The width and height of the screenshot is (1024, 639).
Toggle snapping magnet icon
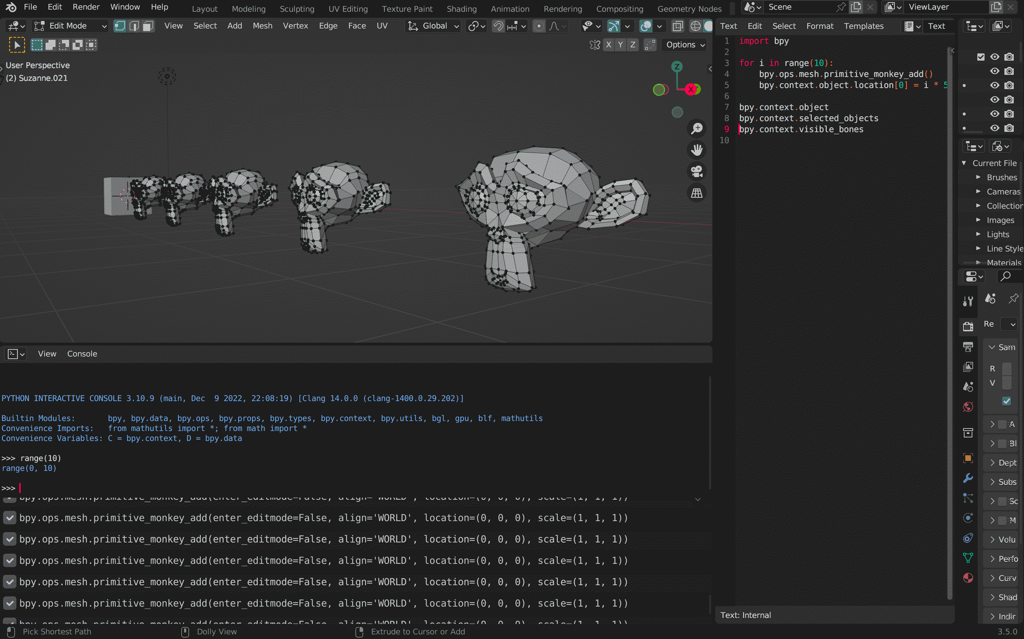pyautogui.click(x=498, y=26)
